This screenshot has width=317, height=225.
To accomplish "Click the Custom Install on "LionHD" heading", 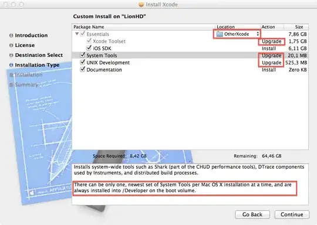I will click(x=109, y=16).
